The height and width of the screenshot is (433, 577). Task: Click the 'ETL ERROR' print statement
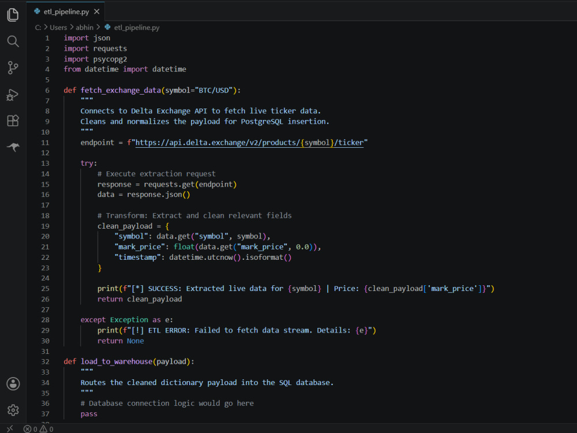click(x=237, y=330)
